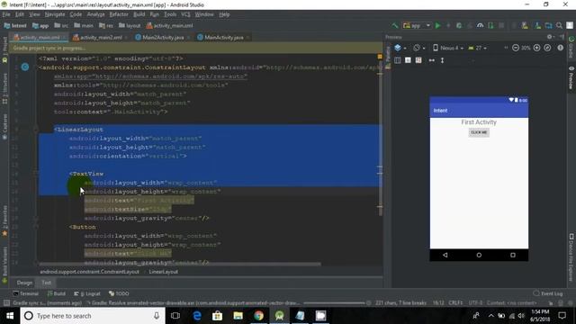Image resolution: width=576 pixels, height=324 pixels.
Task: Open AVD Manager icon in toolbar
Action: point(525,26)
